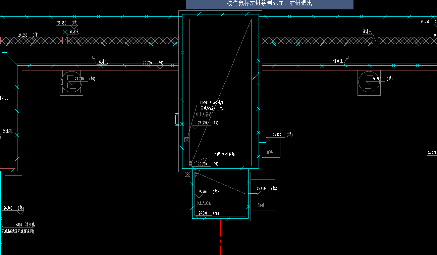The image size is (437, 255).
Task: Click the 孔底贴建筑完成面余同 note
Action: pyautogui.click(x=18, y=232)
